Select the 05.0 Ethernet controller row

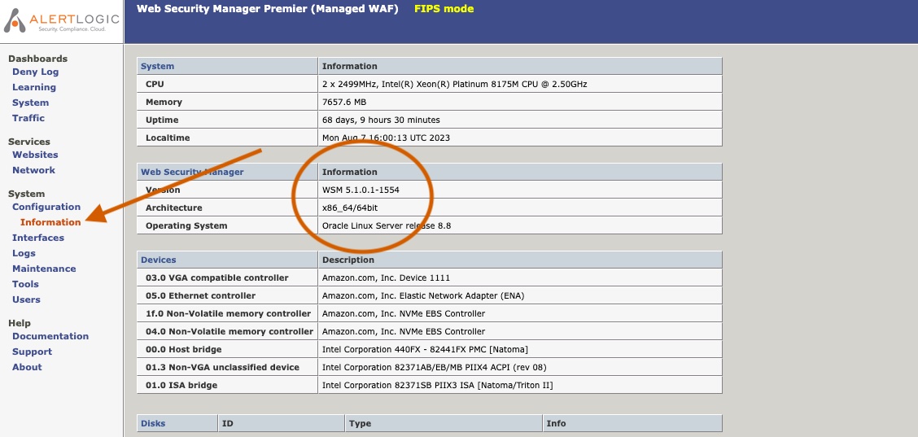(x=429, y=295)
